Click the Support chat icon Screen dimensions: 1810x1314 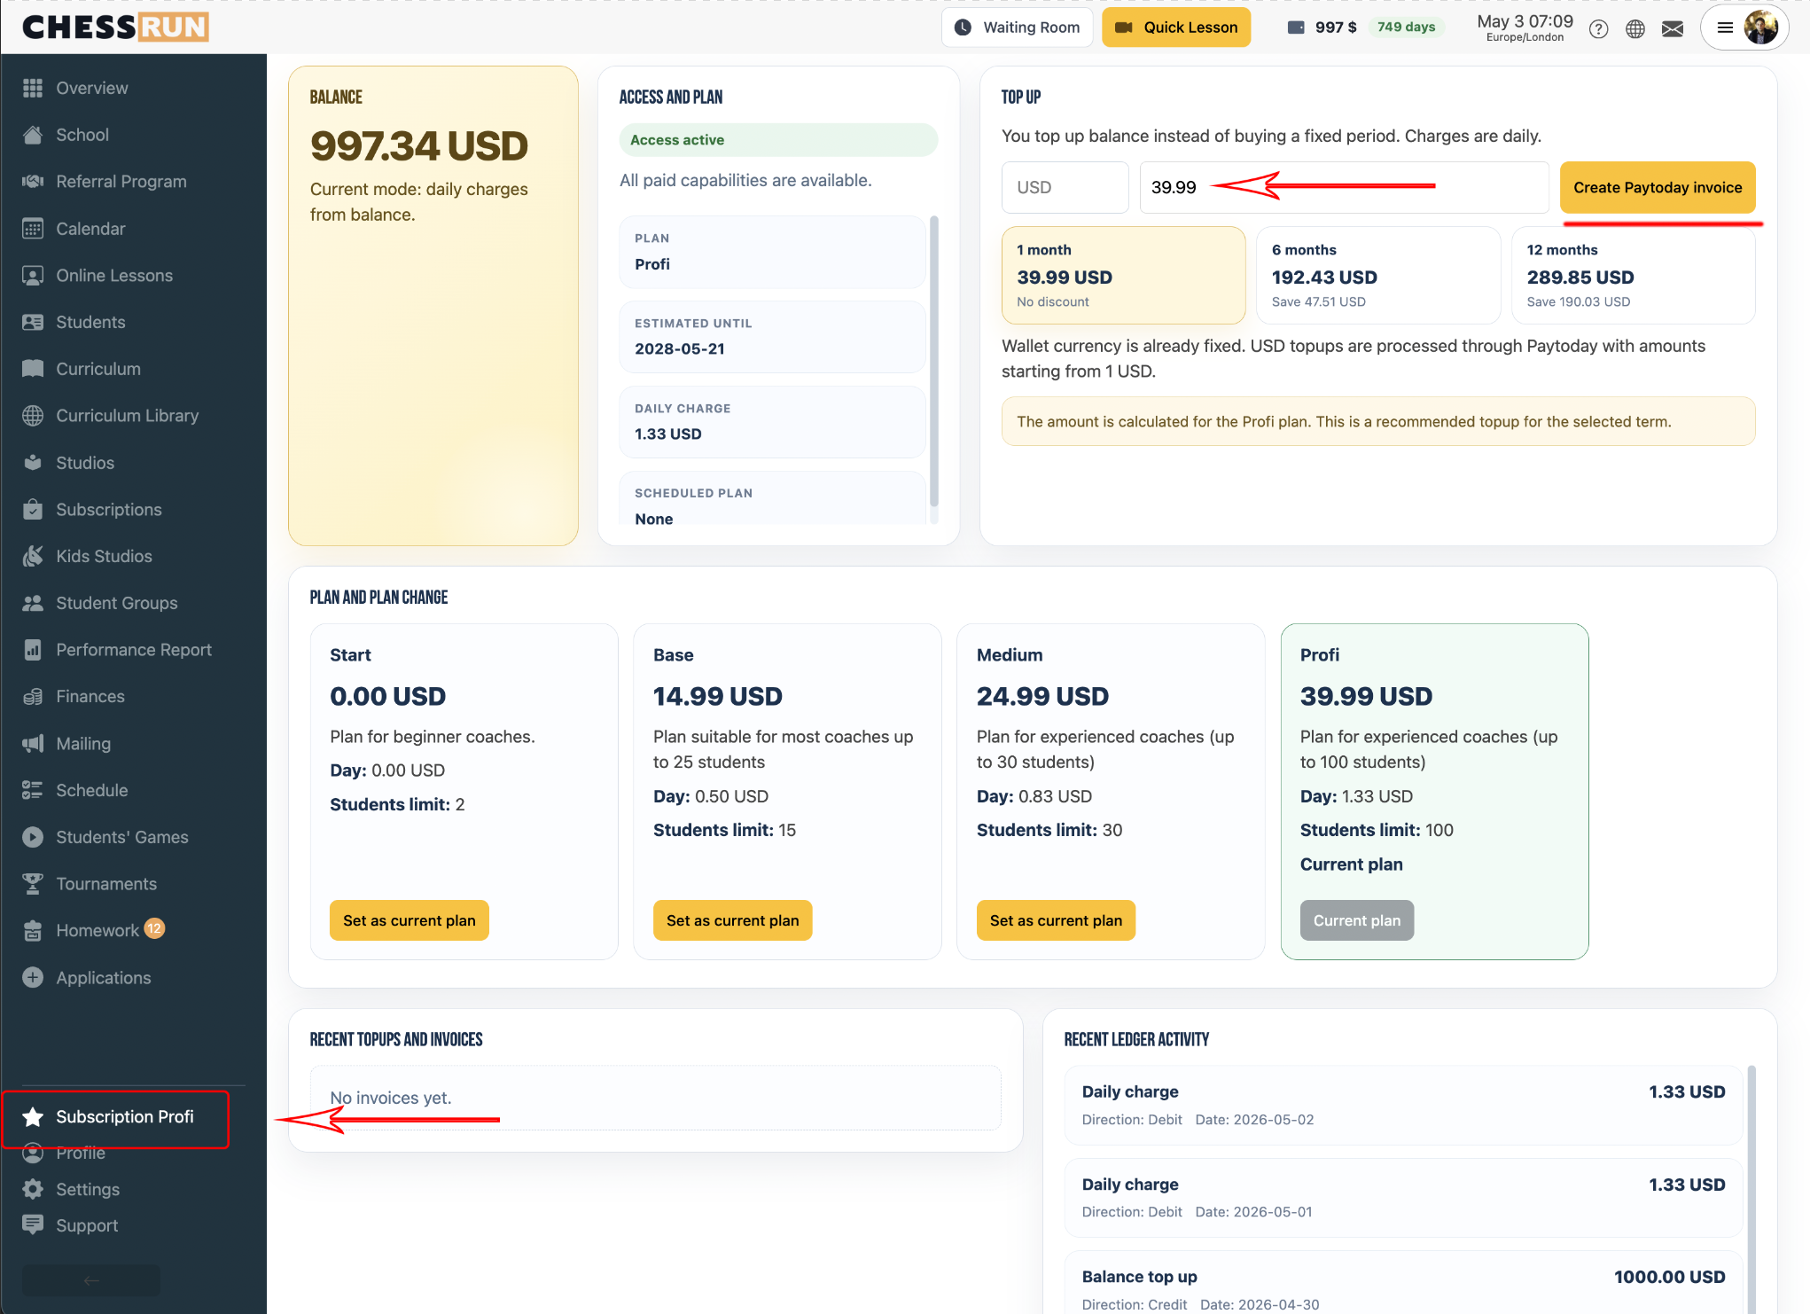coord(33,1225)
